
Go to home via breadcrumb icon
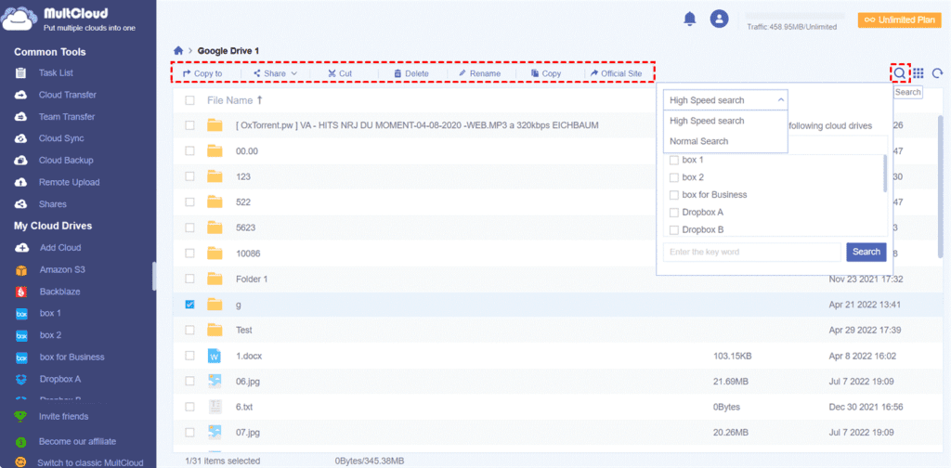point(178,51)
